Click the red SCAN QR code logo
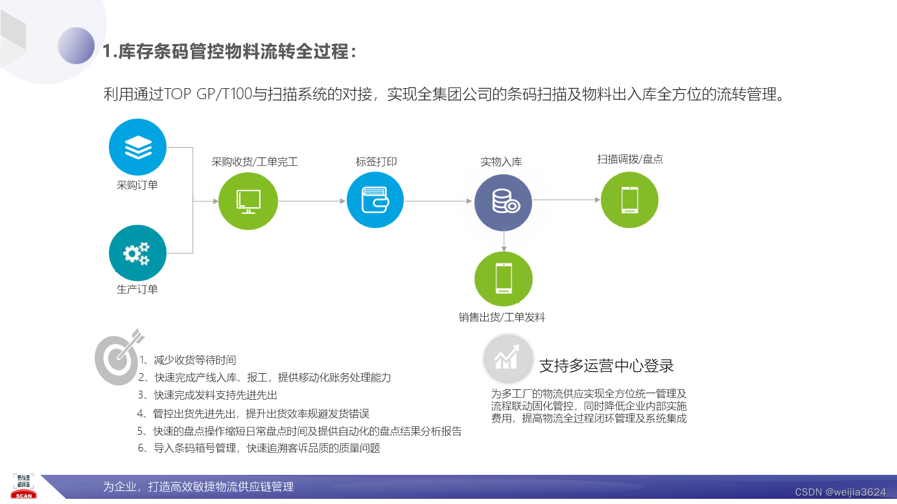Screen dimensions: 897x504 24,486
